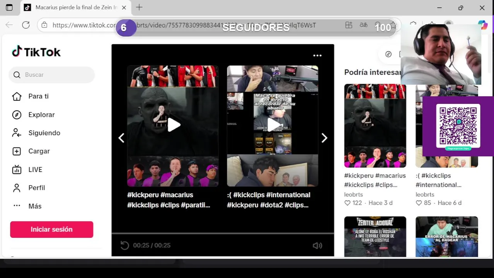The width and height of the screenshot is (494, 278).
Task: Open a new browser tab
Action: pos(139,7)
